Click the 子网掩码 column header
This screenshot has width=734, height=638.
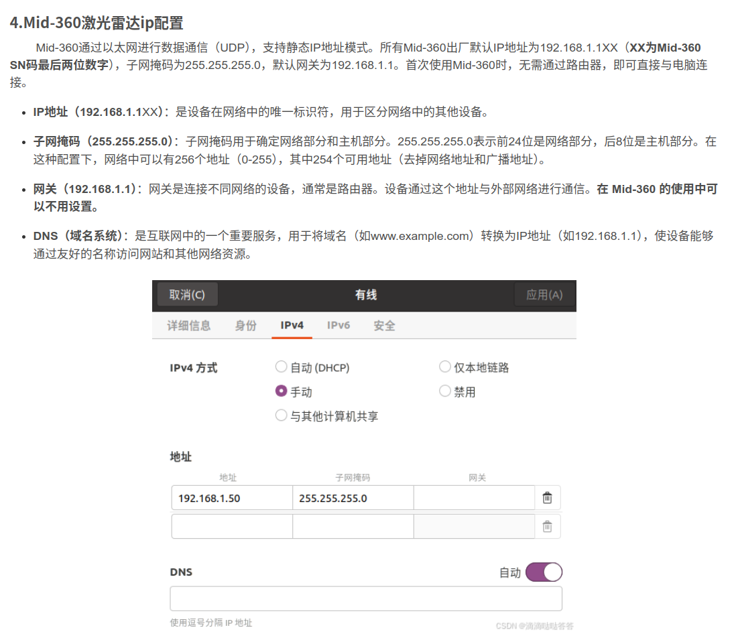353,477
